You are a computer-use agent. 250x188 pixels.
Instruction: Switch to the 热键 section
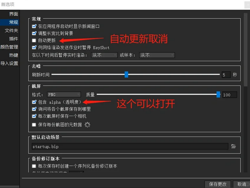point(13,55)
